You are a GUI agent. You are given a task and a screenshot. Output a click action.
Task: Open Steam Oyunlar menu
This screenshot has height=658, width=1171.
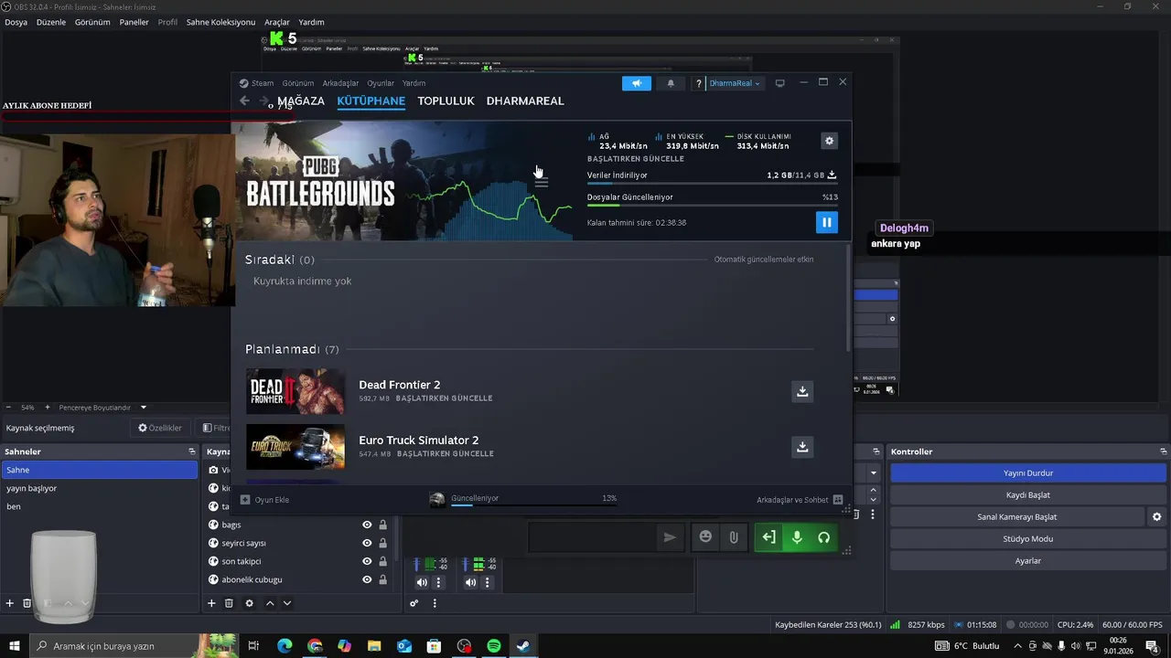381,83
